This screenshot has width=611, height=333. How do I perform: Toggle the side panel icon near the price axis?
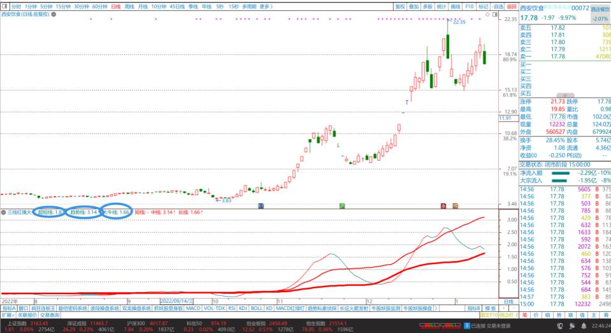click(x=495, y=15)
